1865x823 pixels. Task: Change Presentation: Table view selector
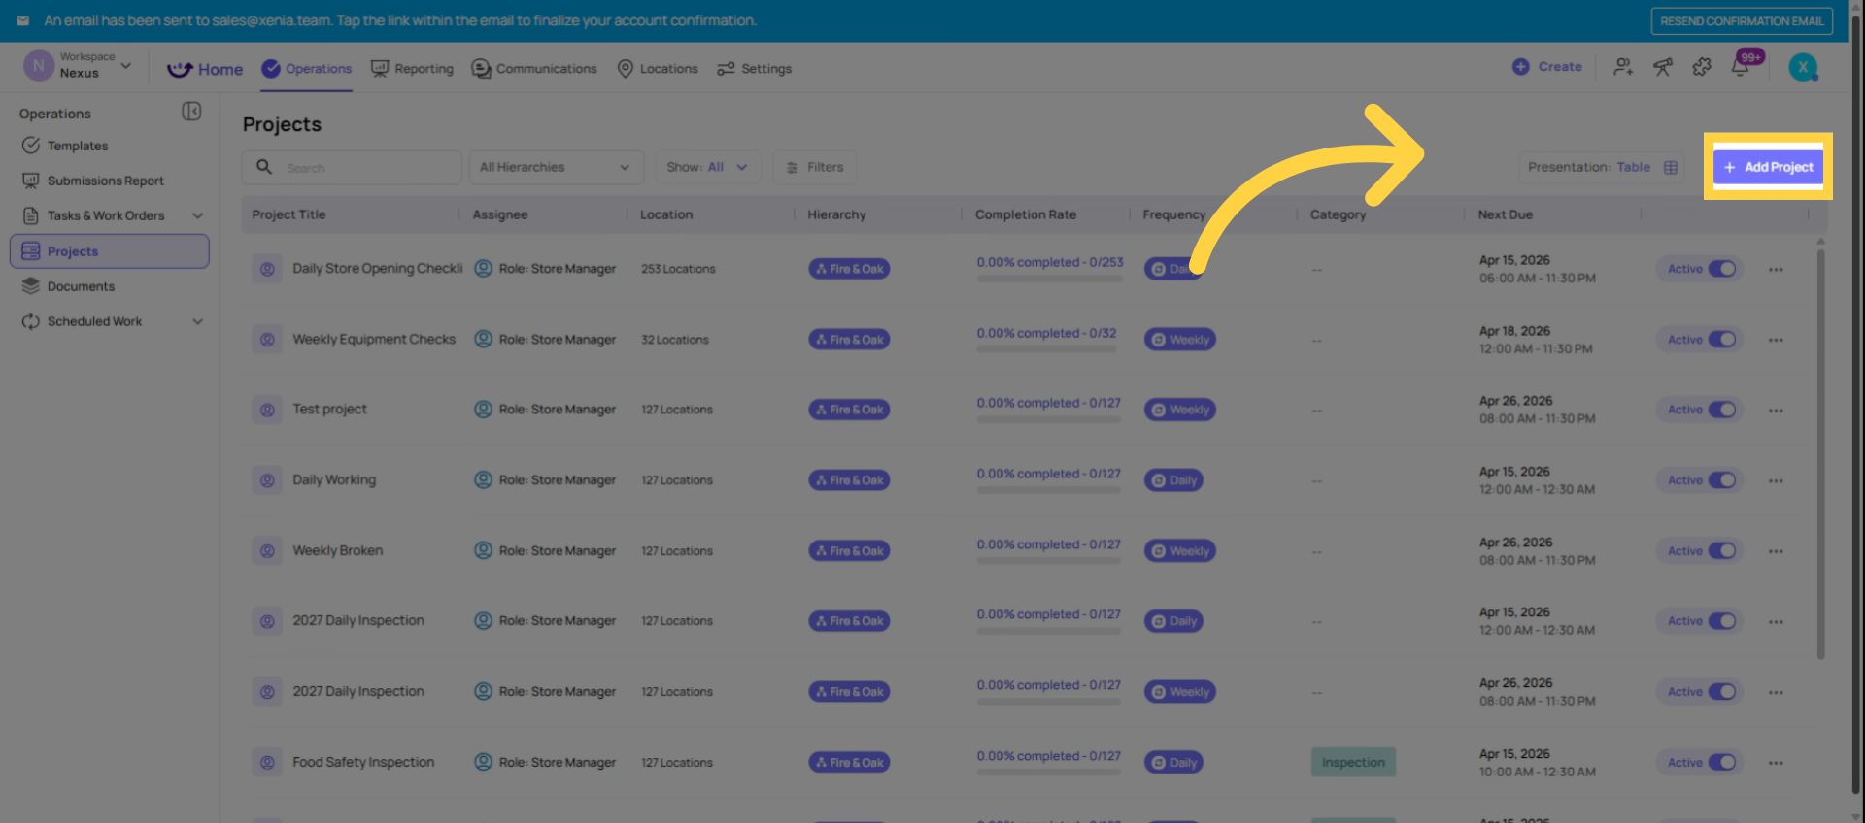point(1602,167)
